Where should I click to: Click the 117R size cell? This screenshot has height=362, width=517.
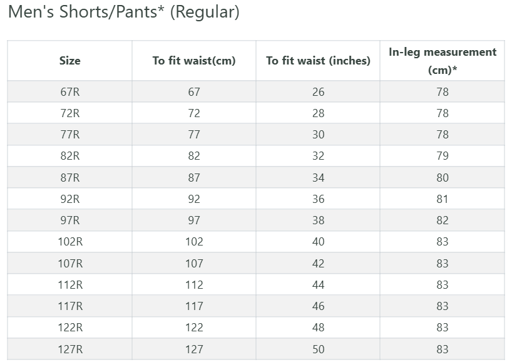[x=70, y=306]
